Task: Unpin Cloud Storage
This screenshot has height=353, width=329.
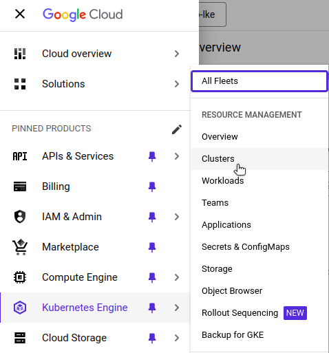Action: pyautogui.click(x=152, y=338)
